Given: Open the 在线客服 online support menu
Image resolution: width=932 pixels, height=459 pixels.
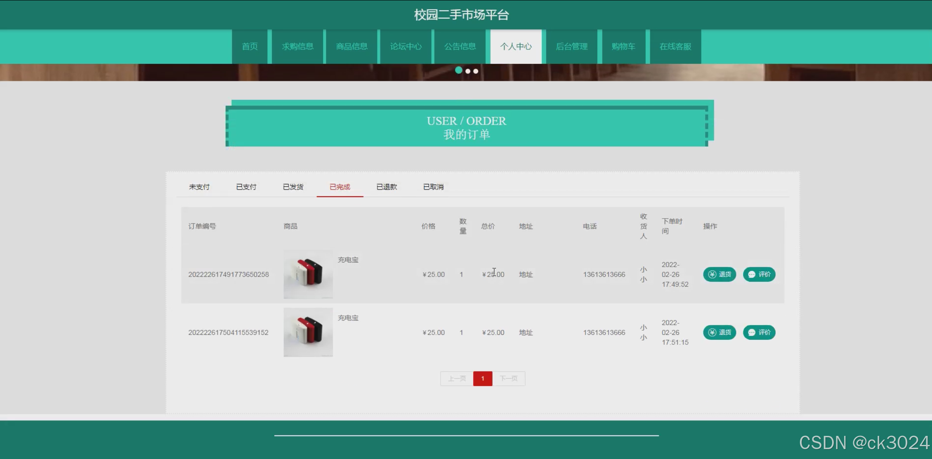Looking at the screenshot, I should (x=675, y=47).
